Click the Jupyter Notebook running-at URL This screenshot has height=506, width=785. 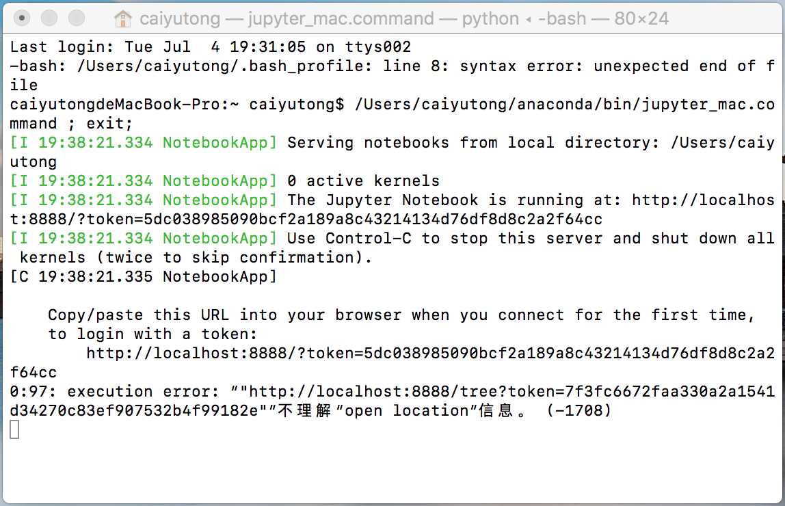[392, 209]
